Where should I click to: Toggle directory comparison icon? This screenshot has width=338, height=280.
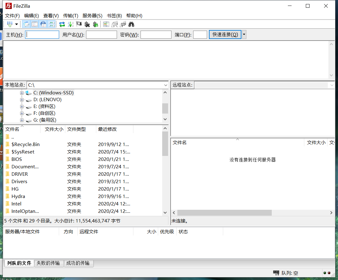coord(115,24)
